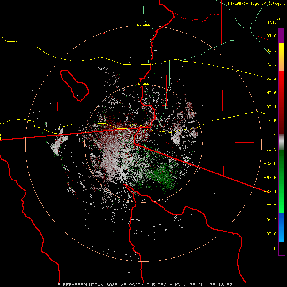Select the -0.9 legend value
This screenshot has width=287, height=287.
tap(271, 135)
